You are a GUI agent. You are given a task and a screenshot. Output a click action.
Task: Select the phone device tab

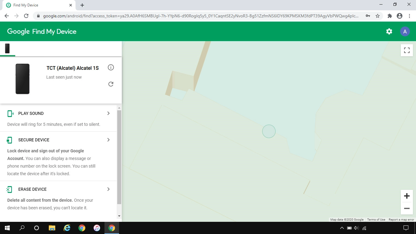7,48
